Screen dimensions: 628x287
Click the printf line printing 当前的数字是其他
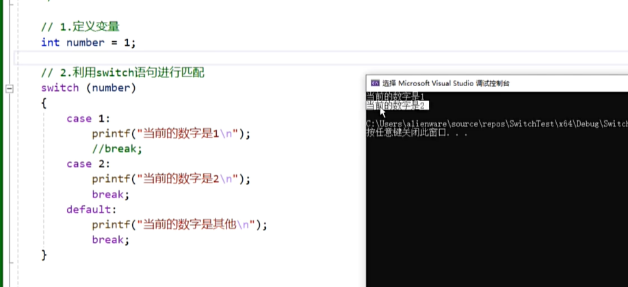coord(179,225)
